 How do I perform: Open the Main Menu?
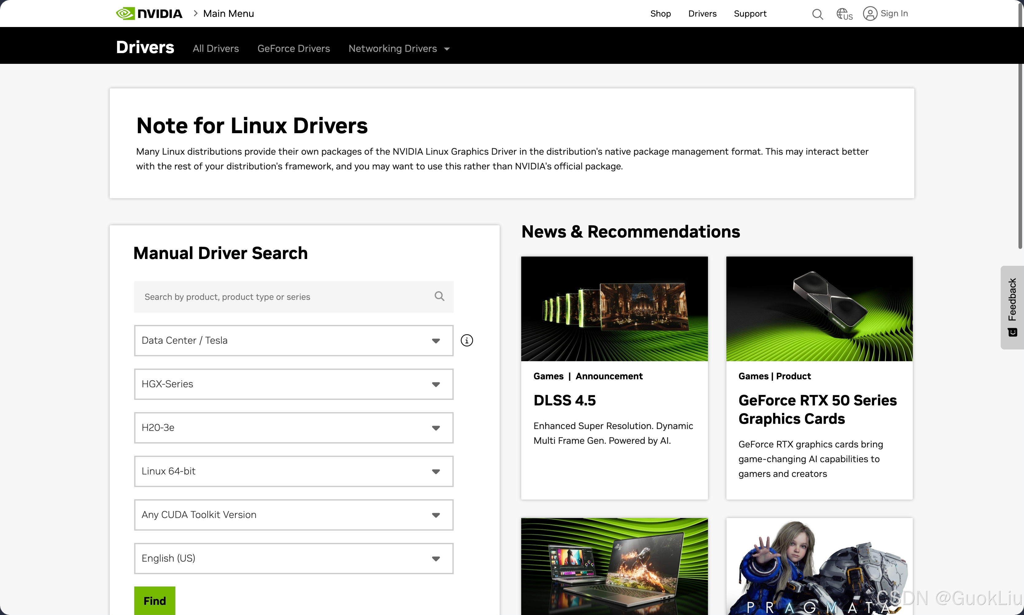click(229, 14)
